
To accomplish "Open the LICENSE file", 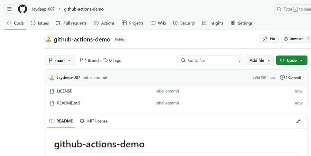I will click(x=64, y=91).
